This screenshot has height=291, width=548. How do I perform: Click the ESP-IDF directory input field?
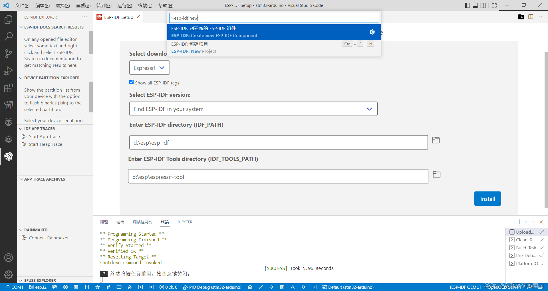click(x=278, y=142)
